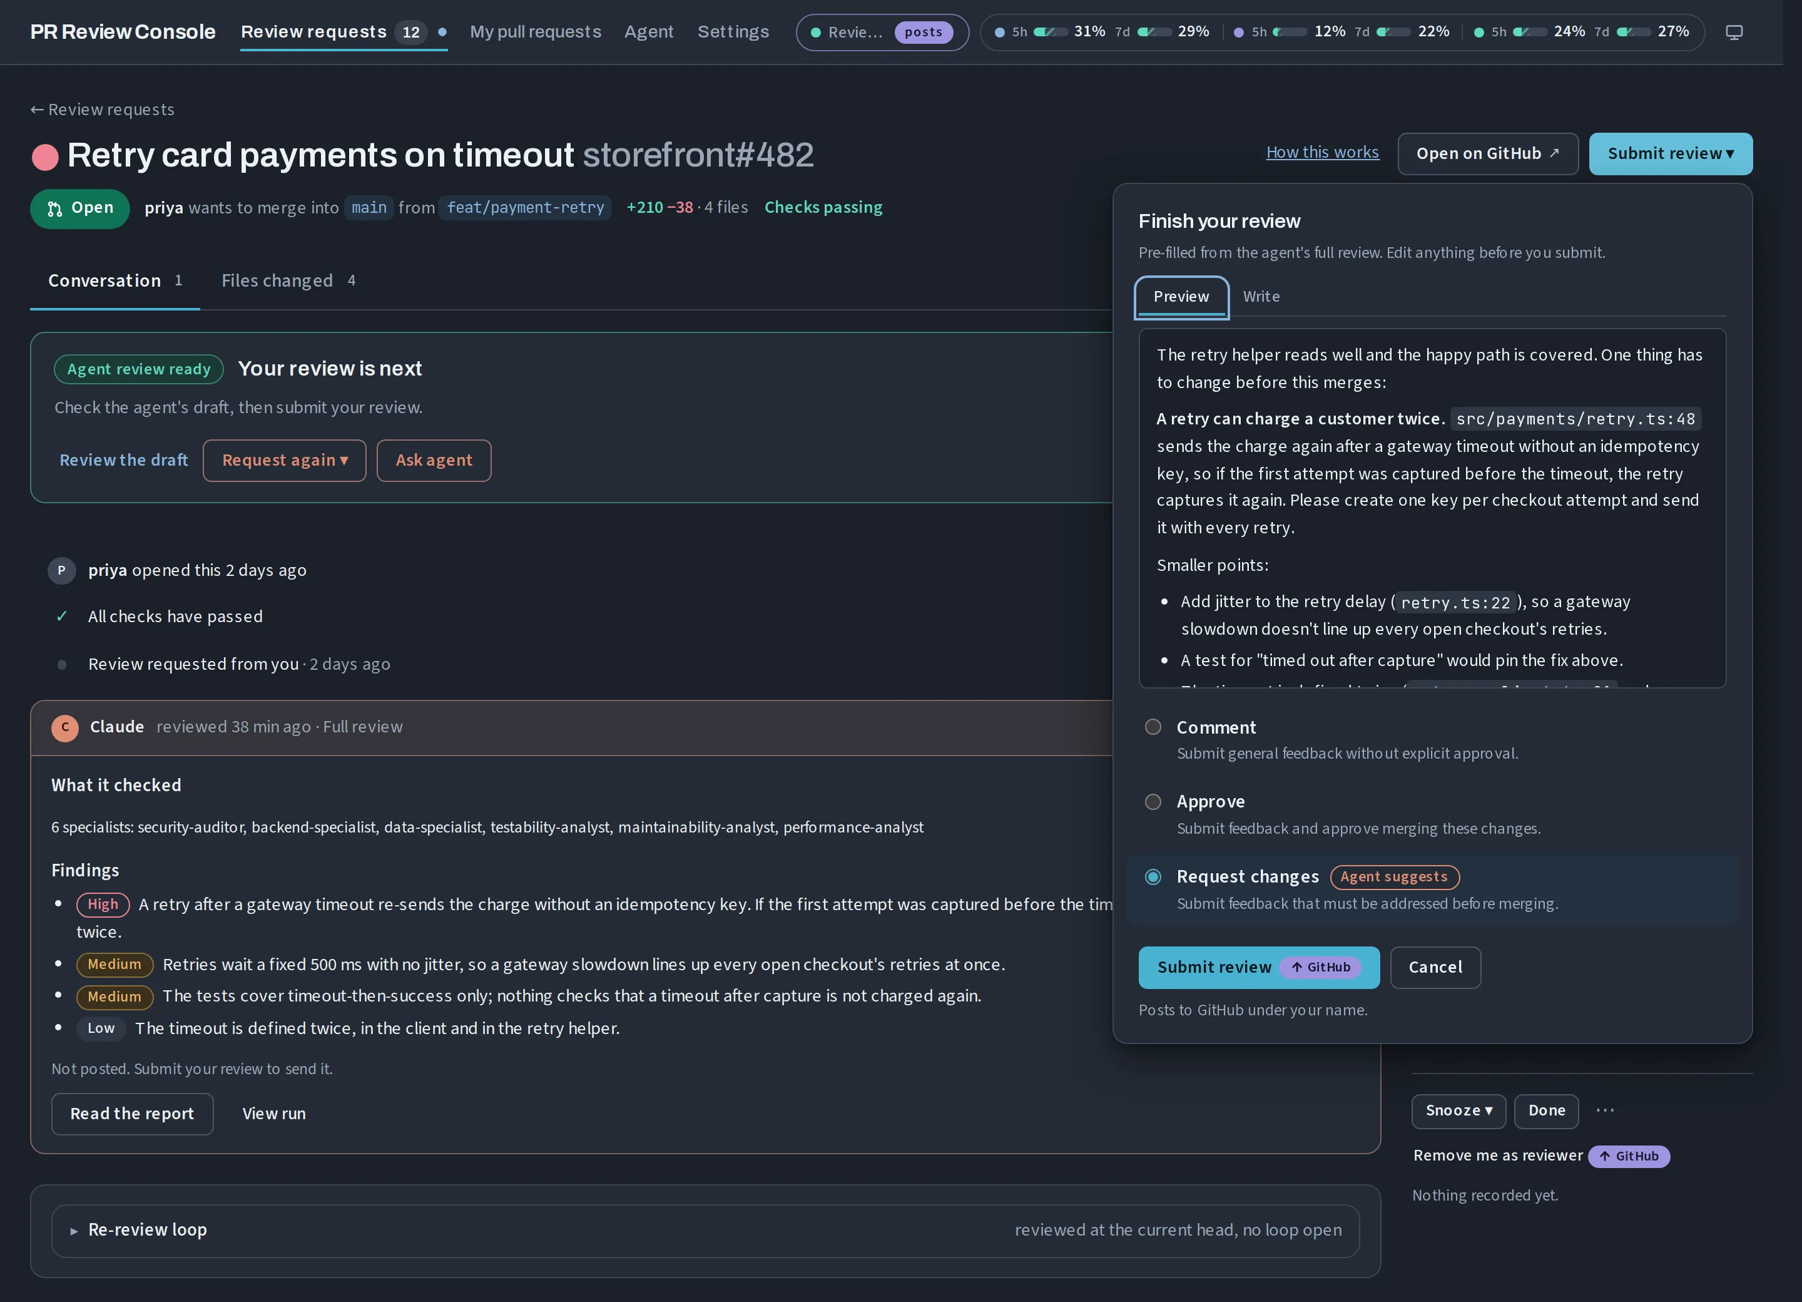
Task: Click priya's avatar icon in the timeline
Action: coord(62,571)
